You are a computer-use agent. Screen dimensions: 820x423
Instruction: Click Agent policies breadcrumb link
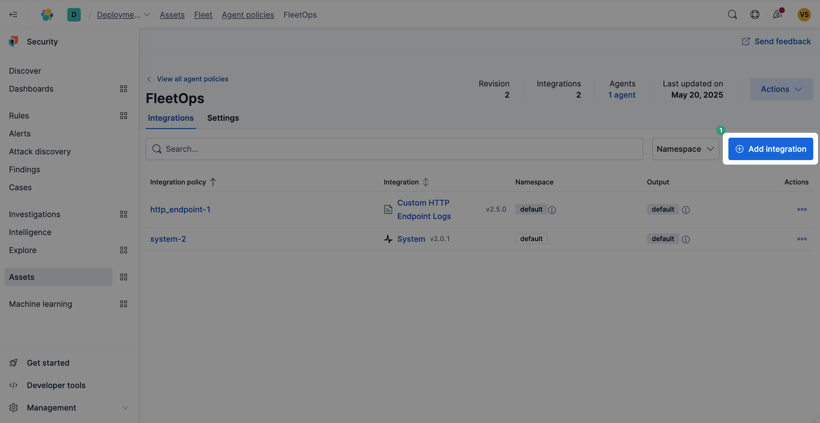[x=248, y=15]
